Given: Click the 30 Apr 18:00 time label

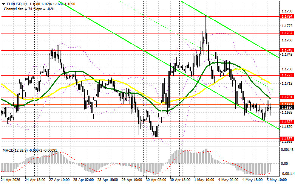Looking at the screenshot, I should 180,180.
